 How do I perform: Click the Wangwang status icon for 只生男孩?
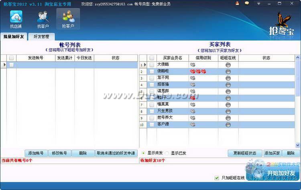click(x=228, y=111)
